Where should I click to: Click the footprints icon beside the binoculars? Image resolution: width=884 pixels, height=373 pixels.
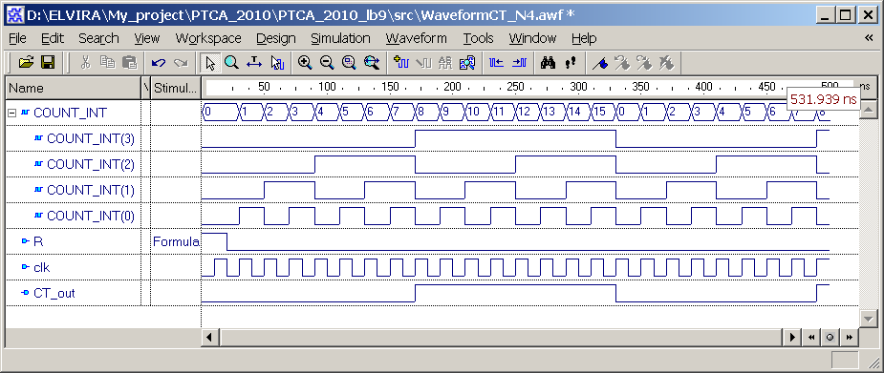pos(570,62)
